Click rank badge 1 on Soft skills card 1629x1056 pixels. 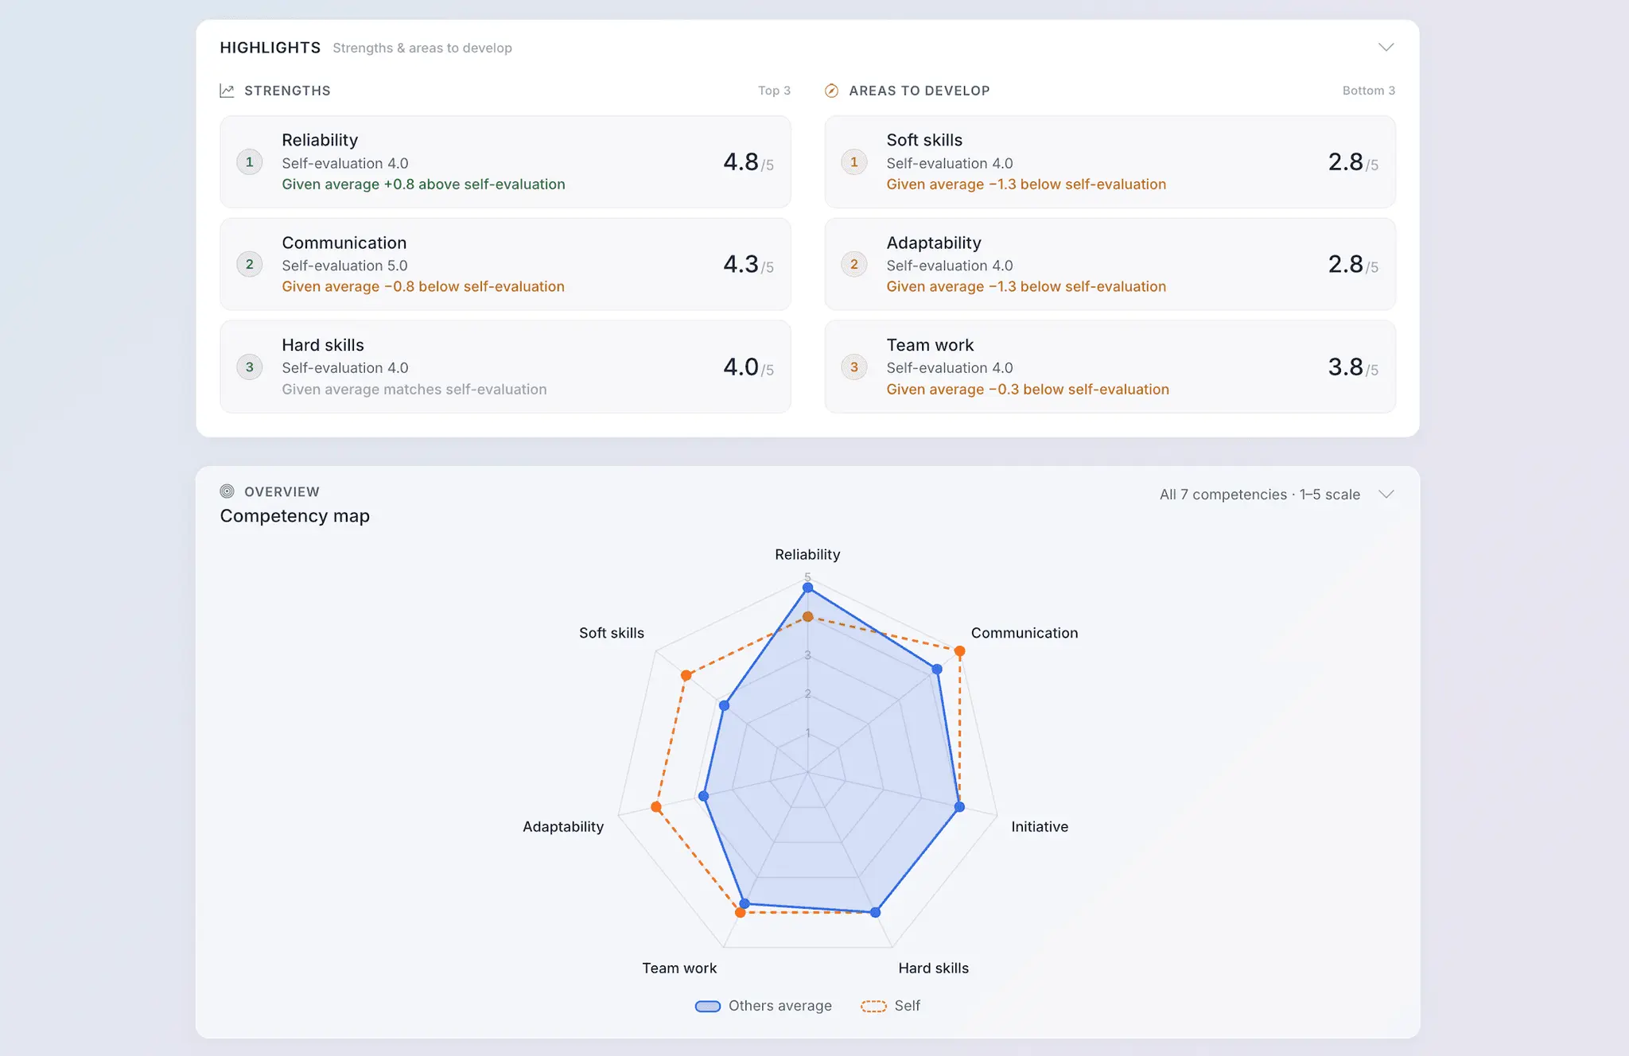point(853,162)
